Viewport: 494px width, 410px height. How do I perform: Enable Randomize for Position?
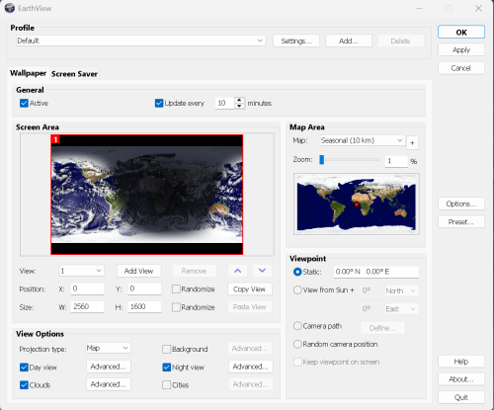point(176,289)
